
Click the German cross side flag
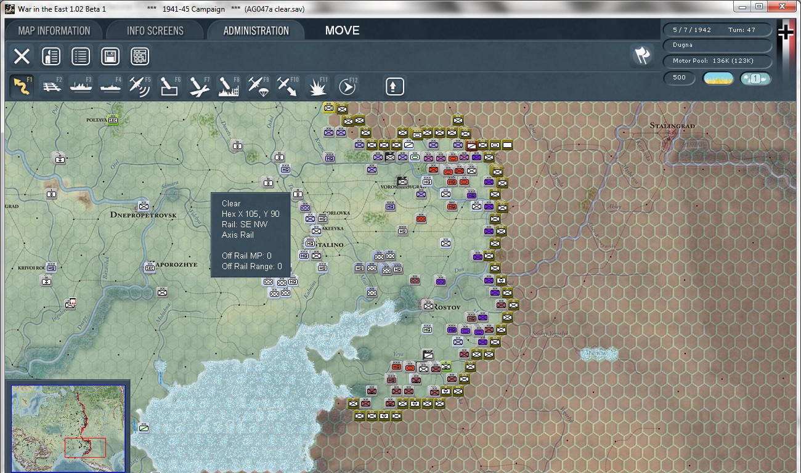[786, 32]
